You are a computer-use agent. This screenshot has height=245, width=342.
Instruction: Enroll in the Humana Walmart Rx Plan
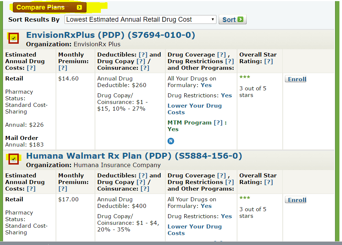pos(295,200)
